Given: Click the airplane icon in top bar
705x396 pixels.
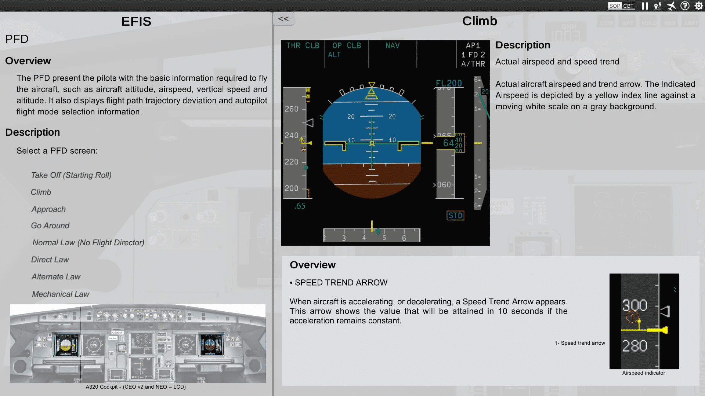Looking at the screenshot, I should click(671, 6).
